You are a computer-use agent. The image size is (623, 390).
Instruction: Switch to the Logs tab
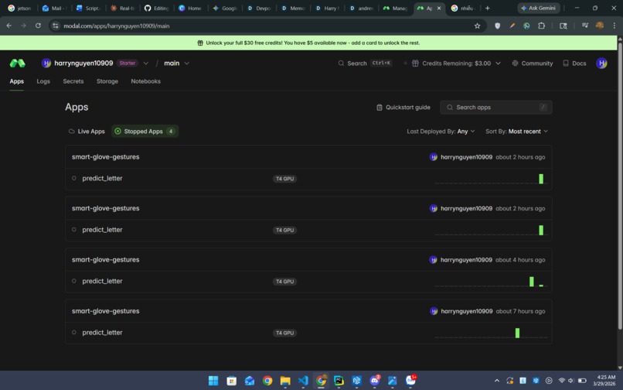(x=43, y=81)
